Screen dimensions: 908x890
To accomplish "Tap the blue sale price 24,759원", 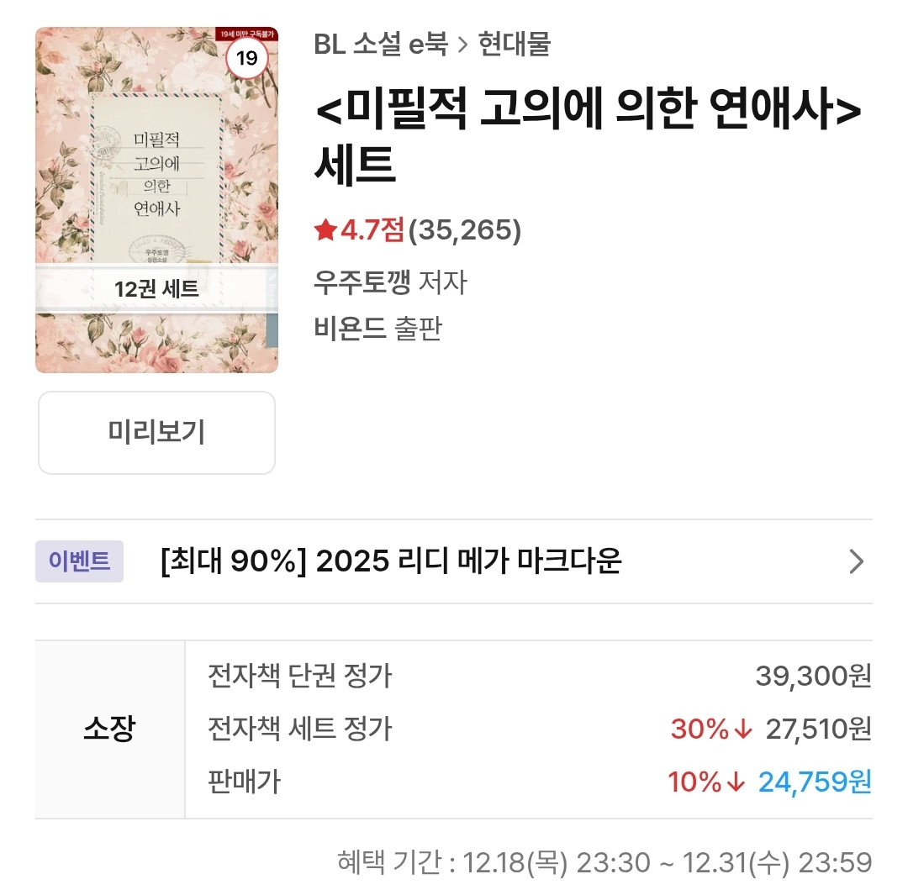I will click(815, 782).
